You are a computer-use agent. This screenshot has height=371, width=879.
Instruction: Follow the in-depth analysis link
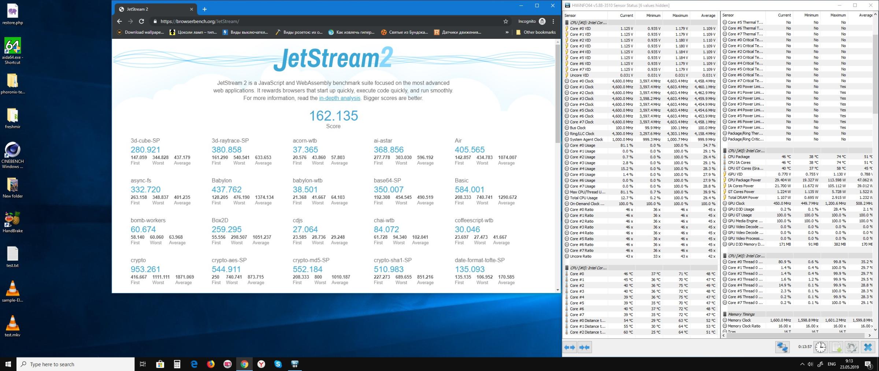click(x=340, y=98)
